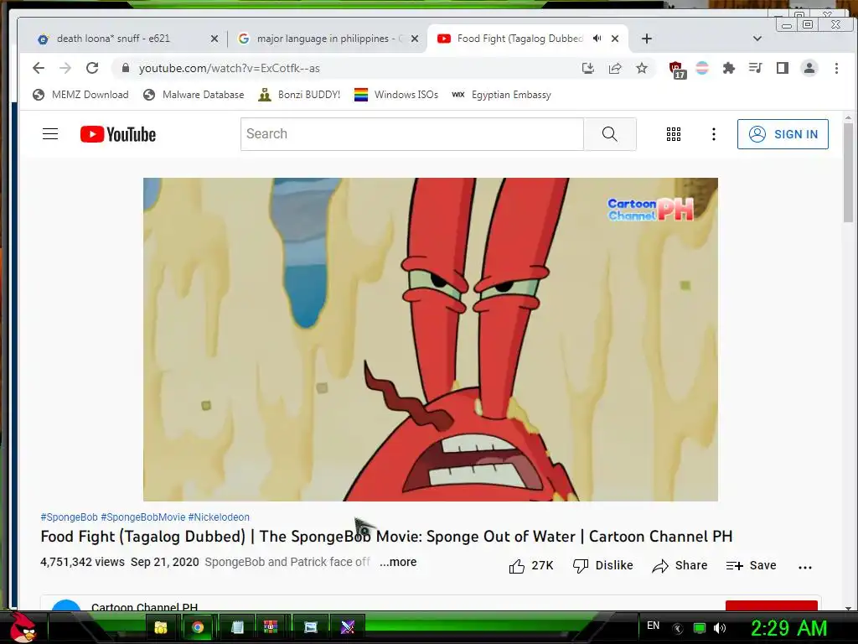The width and height of the screenshot is (858, 644).
Task: Close the Google search tab
Action: point(415,39)
